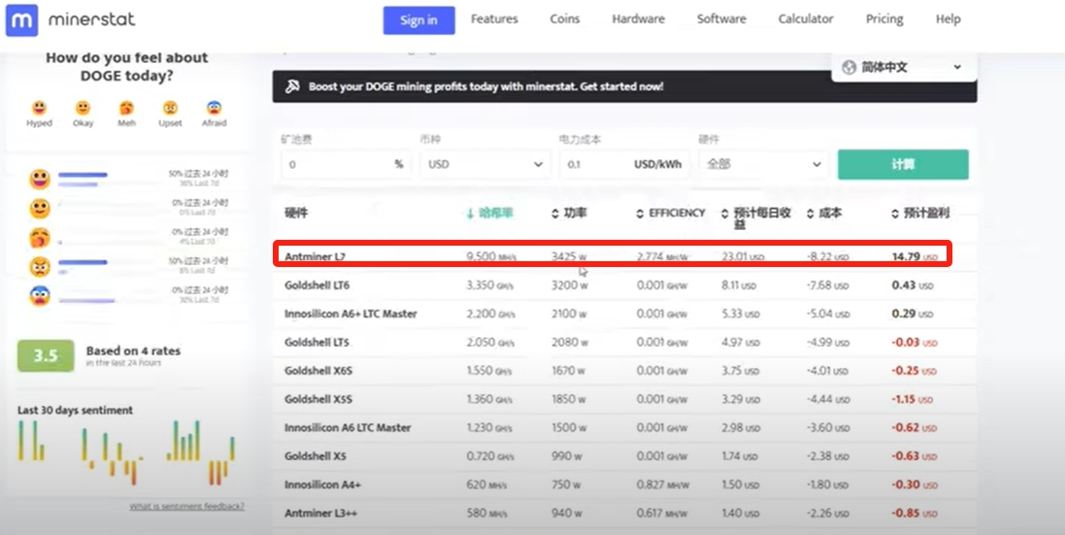The image size is (1065, 535).
Task: Click the pool fee input field
Action: pos(346,164)
